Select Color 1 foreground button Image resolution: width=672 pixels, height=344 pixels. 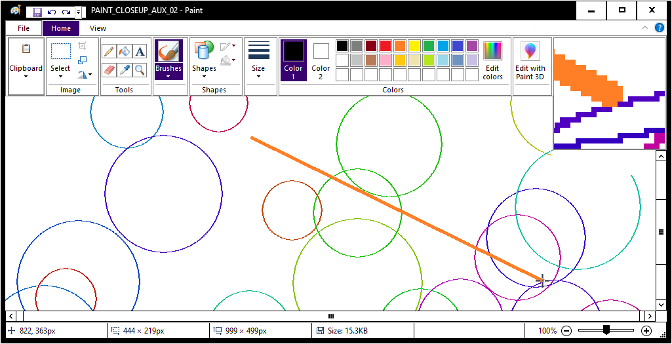coord(294,60)
